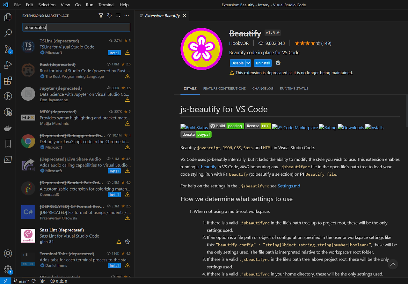Close the Extension: Beautify tab
Image resolution: width=408 pixels, height=284 pixels.
click(184, 16)
